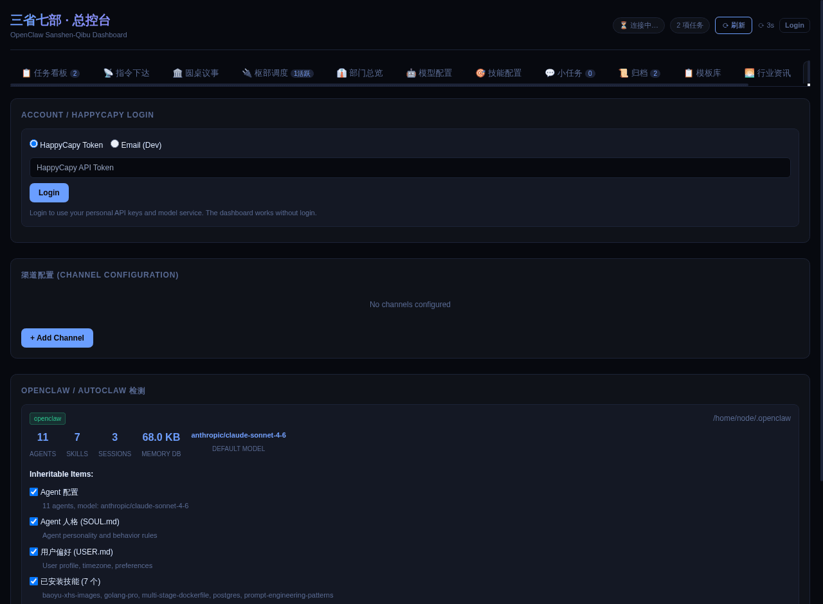Click the robot icon for 模型配置
The image size is (823, 604).
click(x=411, y=73)
